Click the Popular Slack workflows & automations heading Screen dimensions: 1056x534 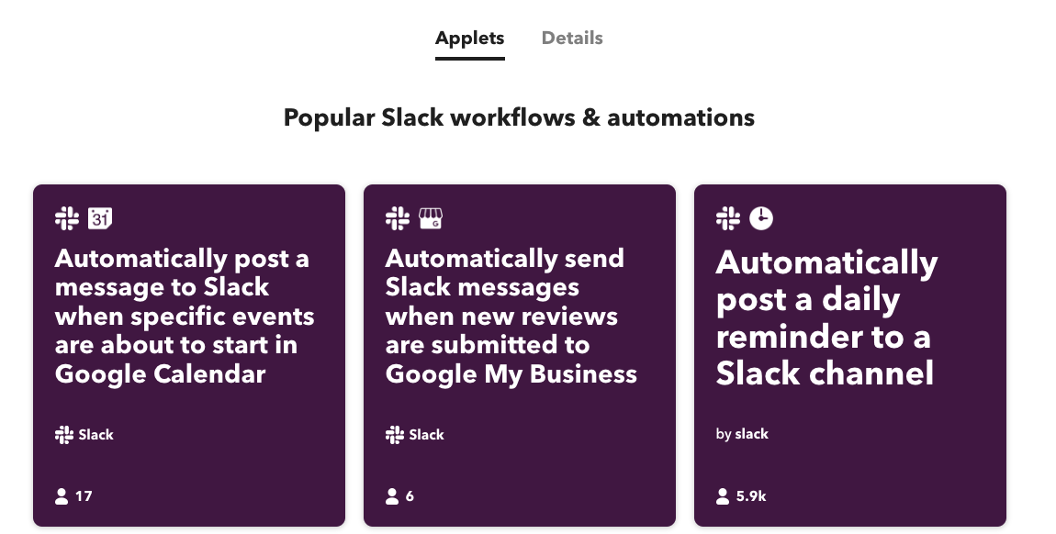coord(519,117)
